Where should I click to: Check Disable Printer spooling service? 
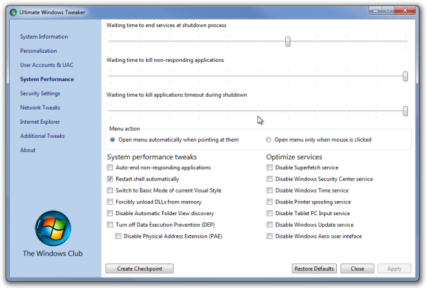[x=270, y=202]
